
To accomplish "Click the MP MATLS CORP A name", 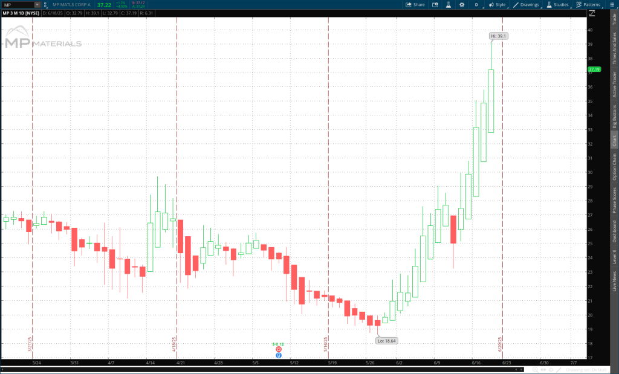I will pos(71,5).
